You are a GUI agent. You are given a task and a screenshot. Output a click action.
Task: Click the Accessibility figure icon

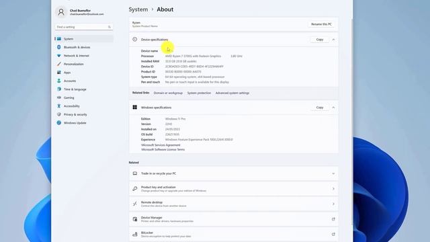pos(59,106)
